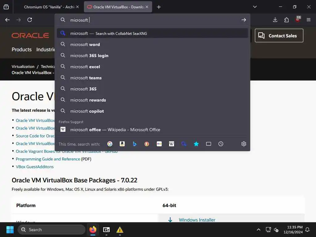Open the Products navigation menu
The height and width of the screenshot is (237, 316).
[x=22, y=49]
